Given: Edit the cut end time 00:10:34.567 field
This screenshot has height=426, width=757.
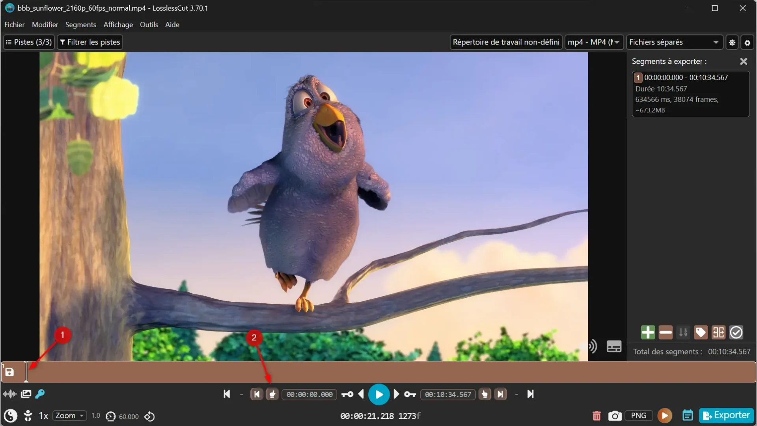Looking at the screenshot, I should [448, 394].
